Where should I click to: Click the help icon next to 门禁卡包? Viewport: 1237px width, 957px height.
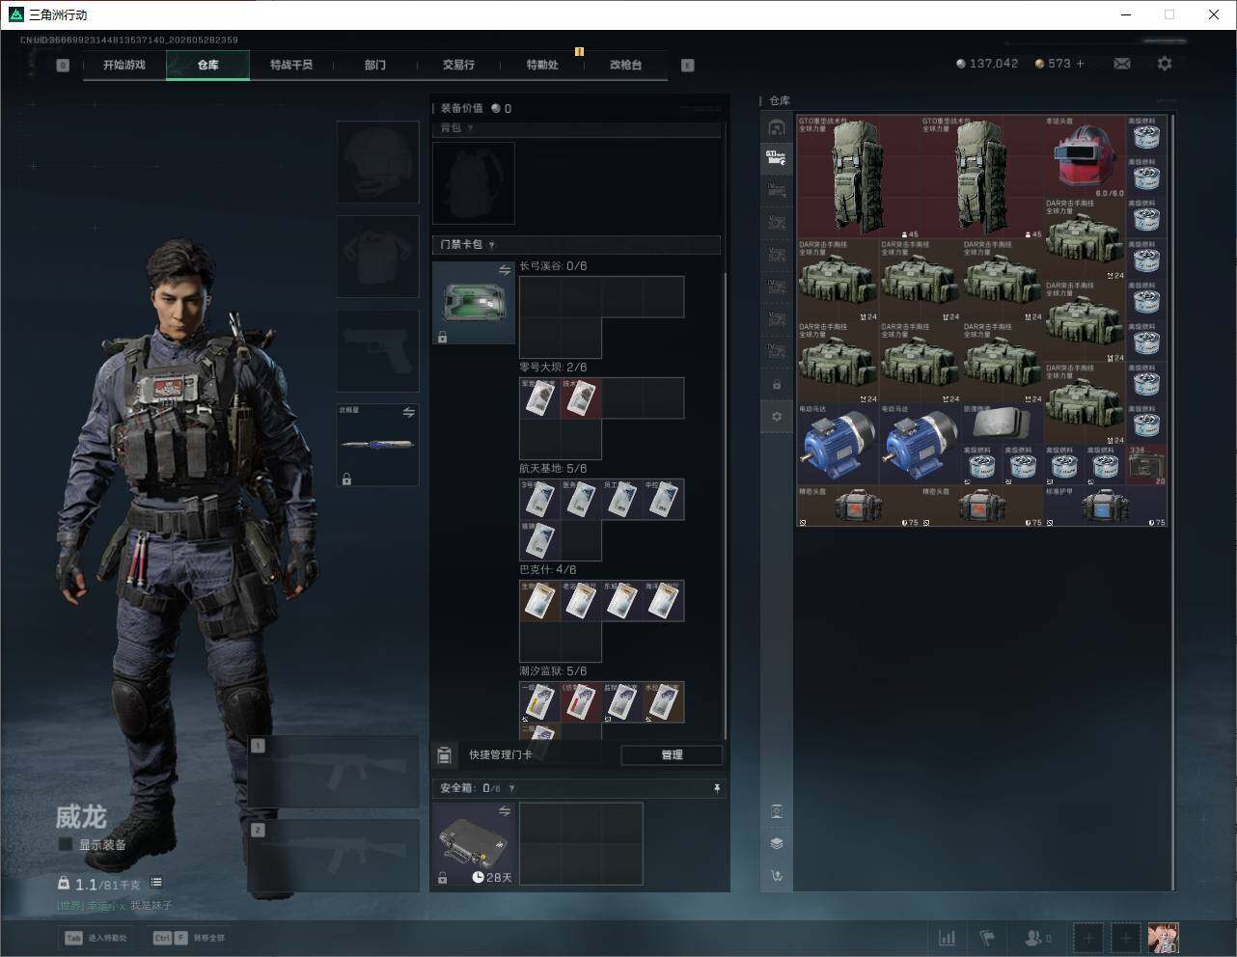coord(491,245)
